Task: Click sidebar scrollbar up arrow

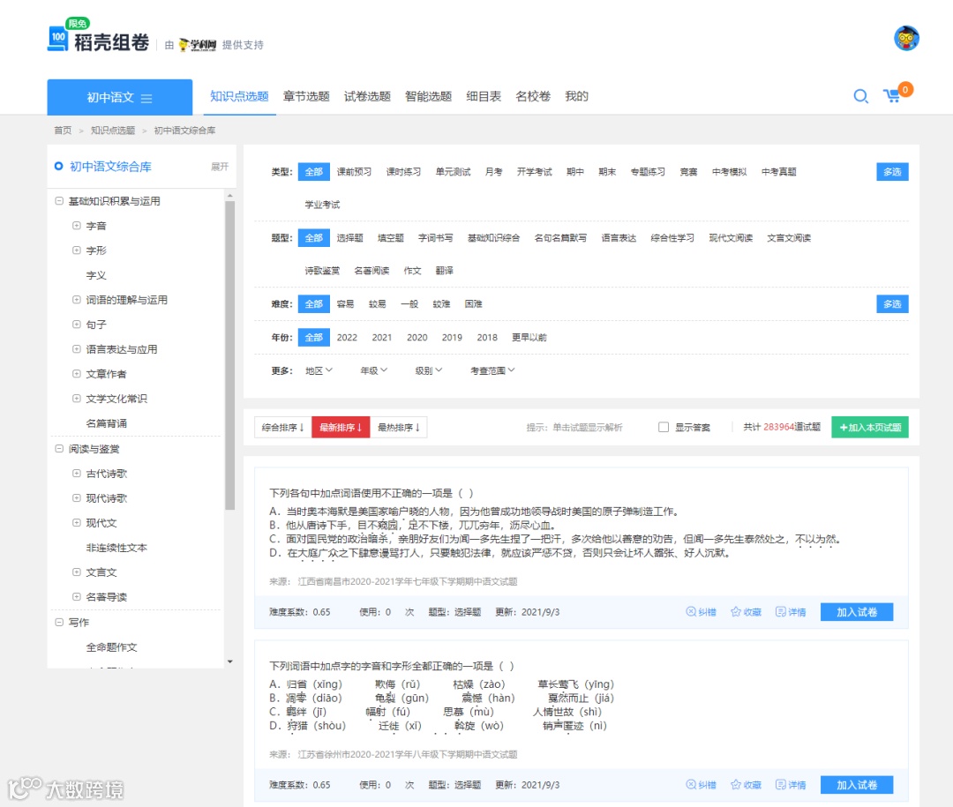Action: tap(229, 196)
